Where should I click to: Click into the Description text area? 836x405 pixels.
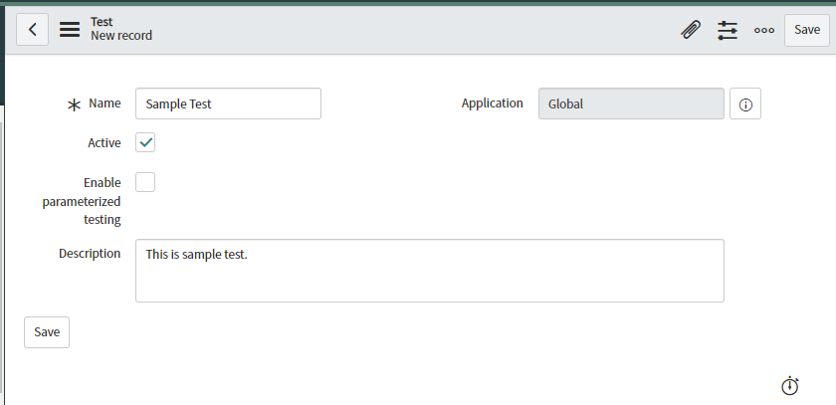[x=430, y=271]
